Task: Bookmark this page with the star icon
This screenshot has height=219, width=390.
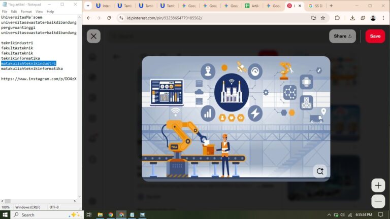Action: [x=323, y=18]
